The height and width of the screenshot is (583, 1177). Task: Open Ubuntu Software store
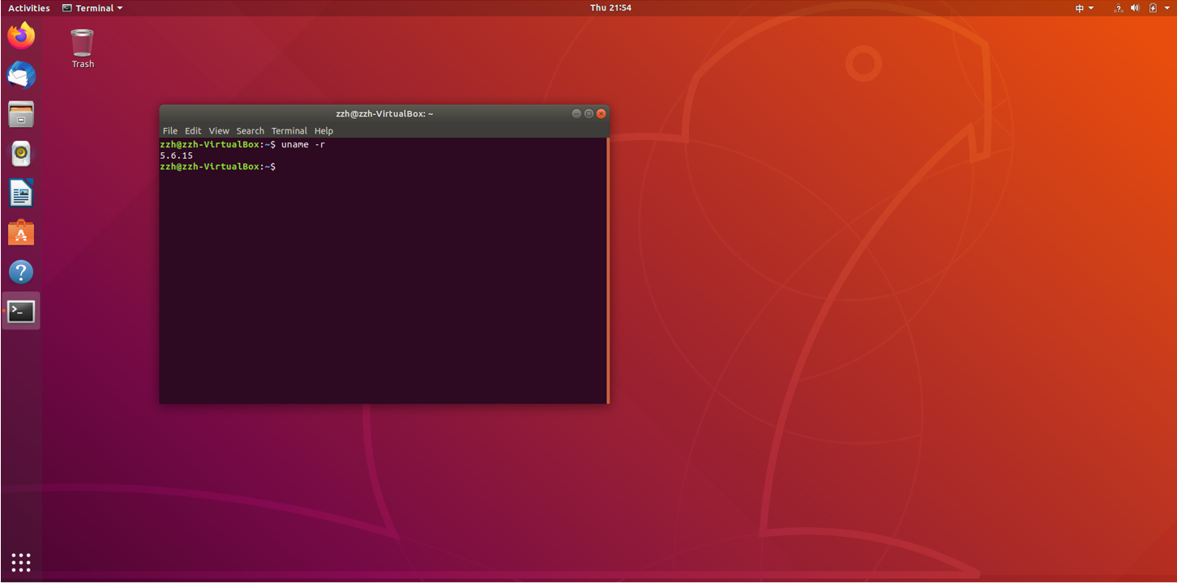click(x=20, y=232)
